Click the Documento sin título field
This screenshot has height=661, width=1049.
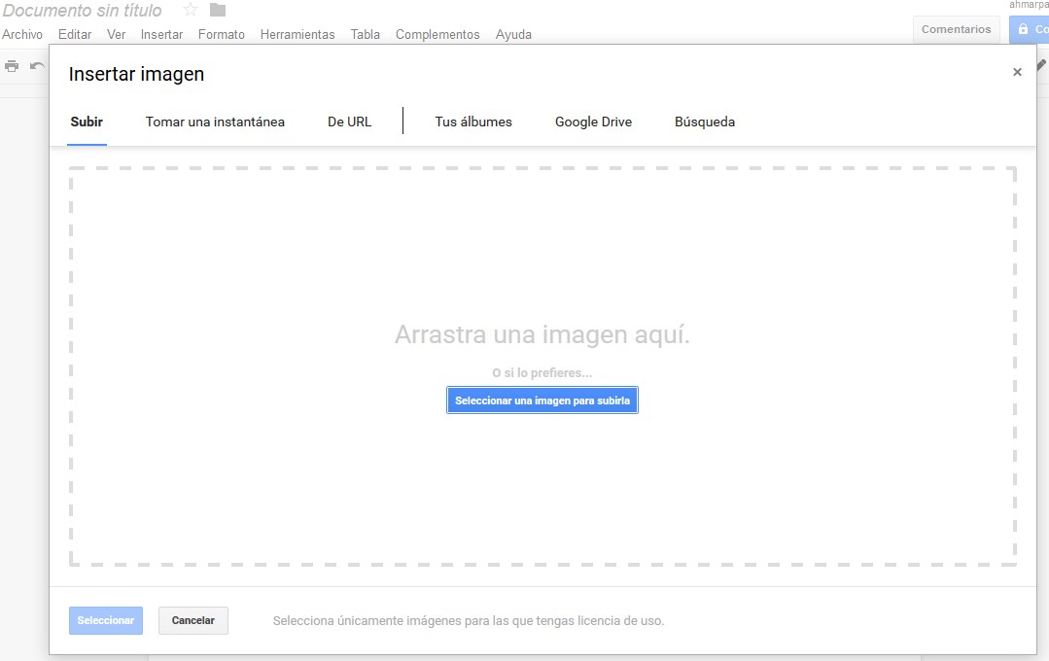click(x=83, y=10)
